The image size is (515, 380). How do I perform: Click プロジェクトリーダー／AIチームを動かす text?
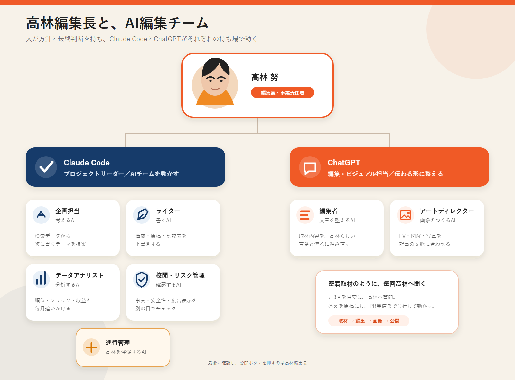click(121, 174)
